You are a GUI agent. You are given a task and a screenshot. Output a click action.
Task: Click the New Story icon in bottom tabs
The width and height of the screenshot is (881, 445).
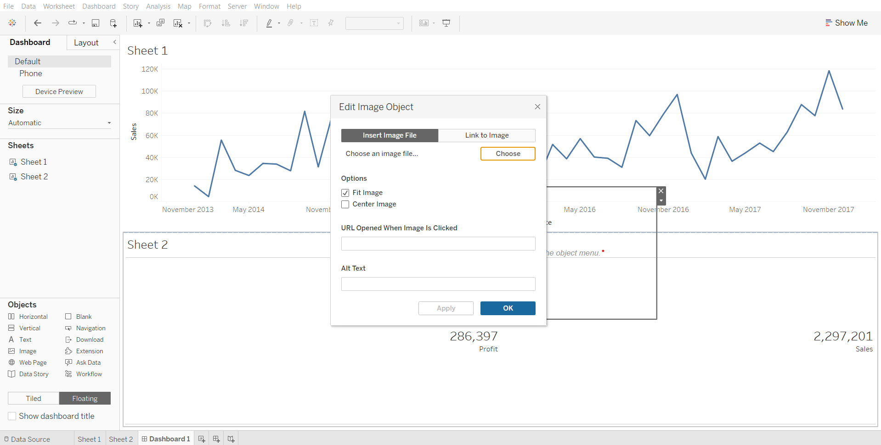click(x=231, y=439)
